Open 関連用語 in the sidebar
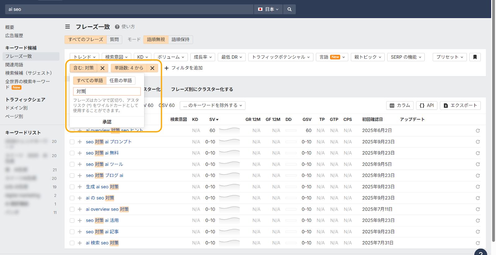 tap(14, 65)
